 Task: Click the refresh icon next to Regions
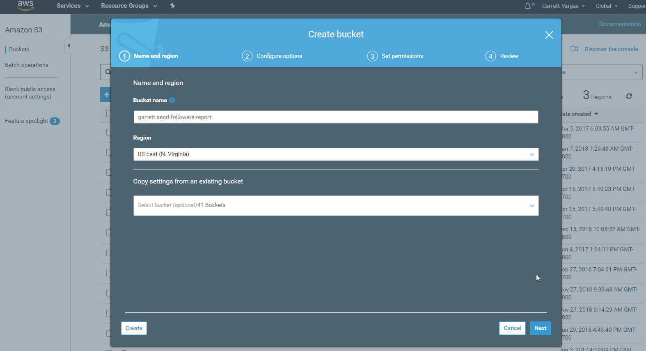629,96
